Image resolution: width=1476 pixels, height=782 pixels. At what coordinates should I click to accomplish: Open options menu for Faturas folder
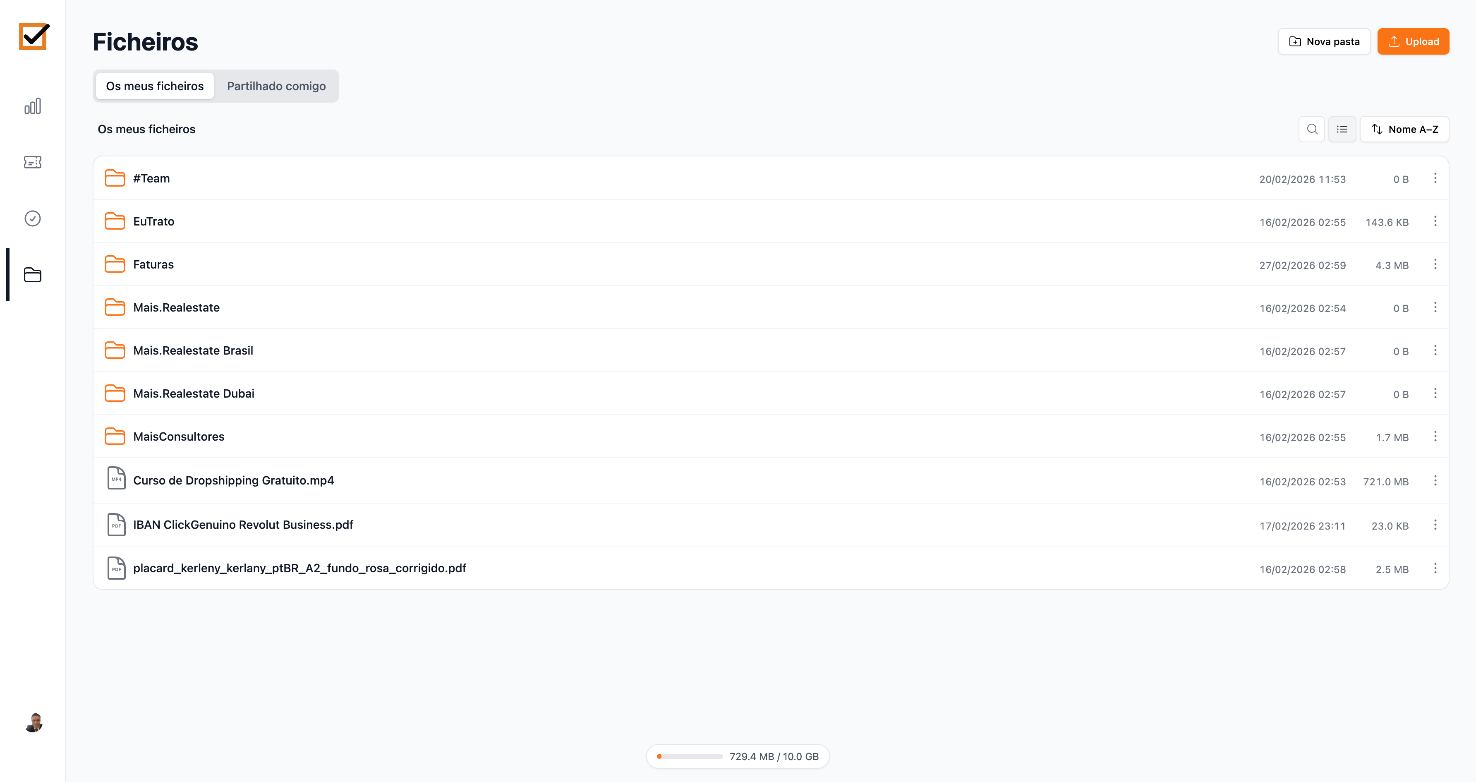tap(1435, 264)
